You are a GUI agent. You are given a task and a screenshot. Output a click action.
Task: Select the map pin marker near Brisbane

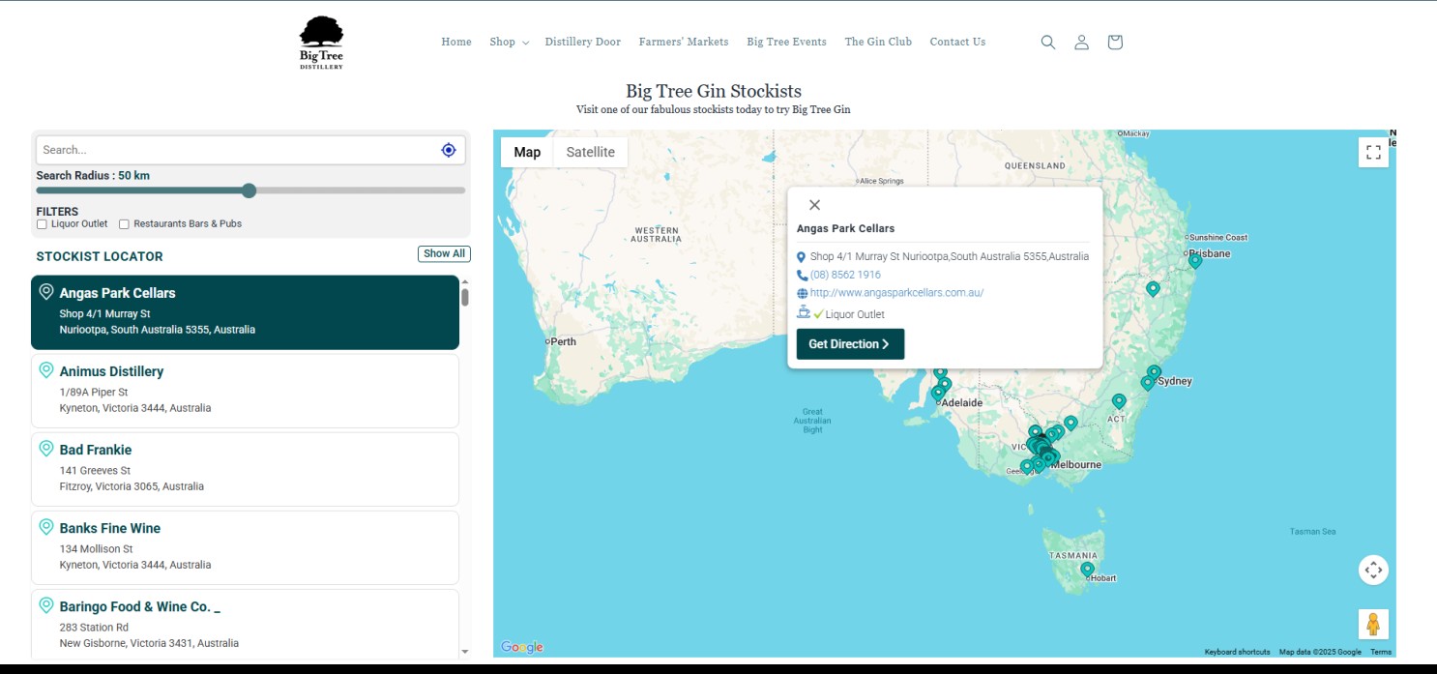coord(1193,259)
